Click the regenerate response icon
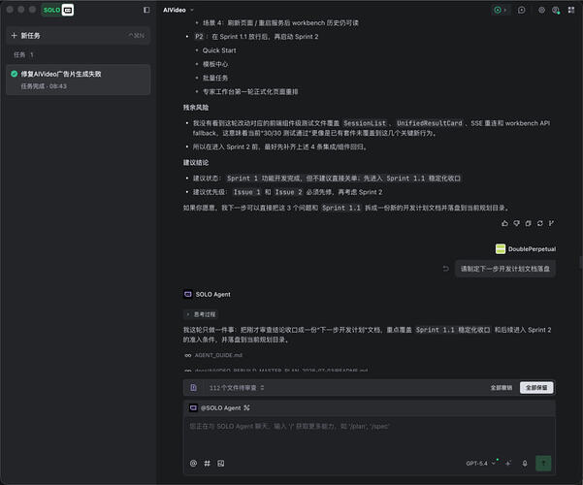This screenshot has width=583, height=485. click(x=540, y=223)
